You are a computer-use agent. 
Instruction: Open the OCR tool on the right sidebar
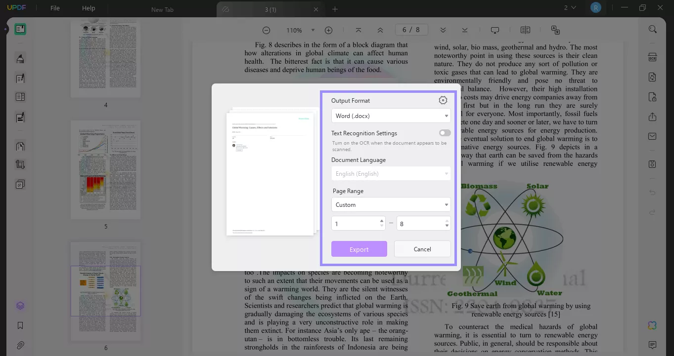pyautogui.click(x=652, y=57)
